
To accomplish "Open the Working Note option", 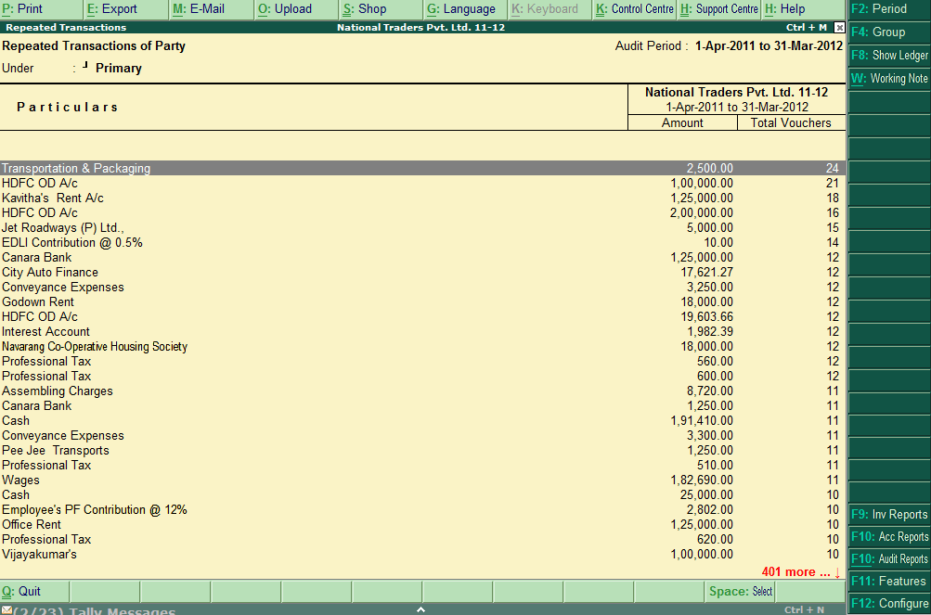I will [888, 79].
